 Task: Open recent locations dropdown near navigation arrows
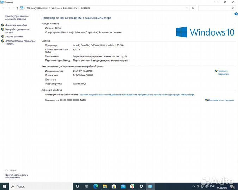(13, 8)
